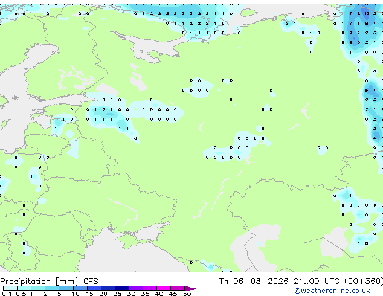Click the '0.1' legend scale label
This screenshot has width=383, height=296.
click(x=7, y=294)
